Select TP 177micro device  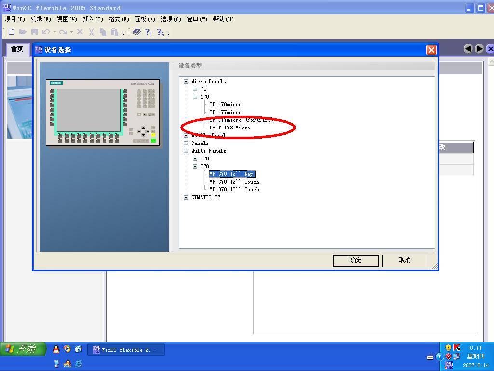[226, 112]
